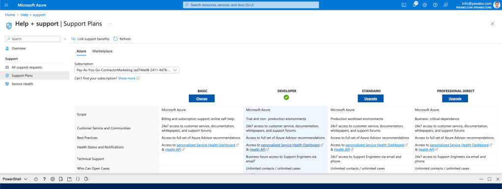Open Professional Direct column's Health API link
The image size is (502, 189).
coord(427,149)
